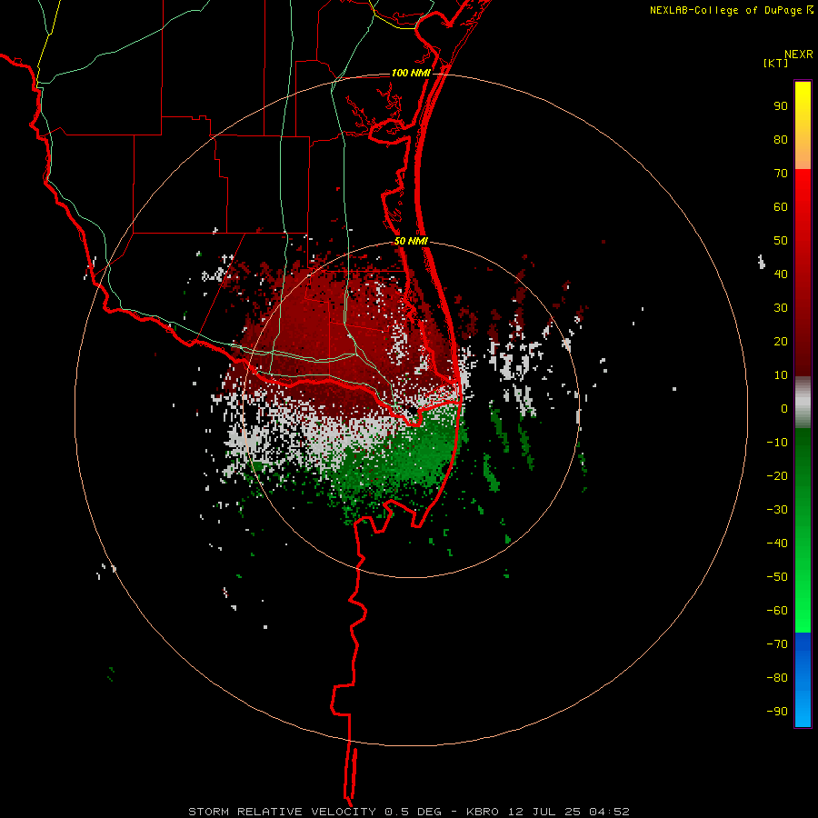The width and height of the screenshot is (818, 818).
Task: Pick the blue band at color bar bottom
Action: coord(803,680)
